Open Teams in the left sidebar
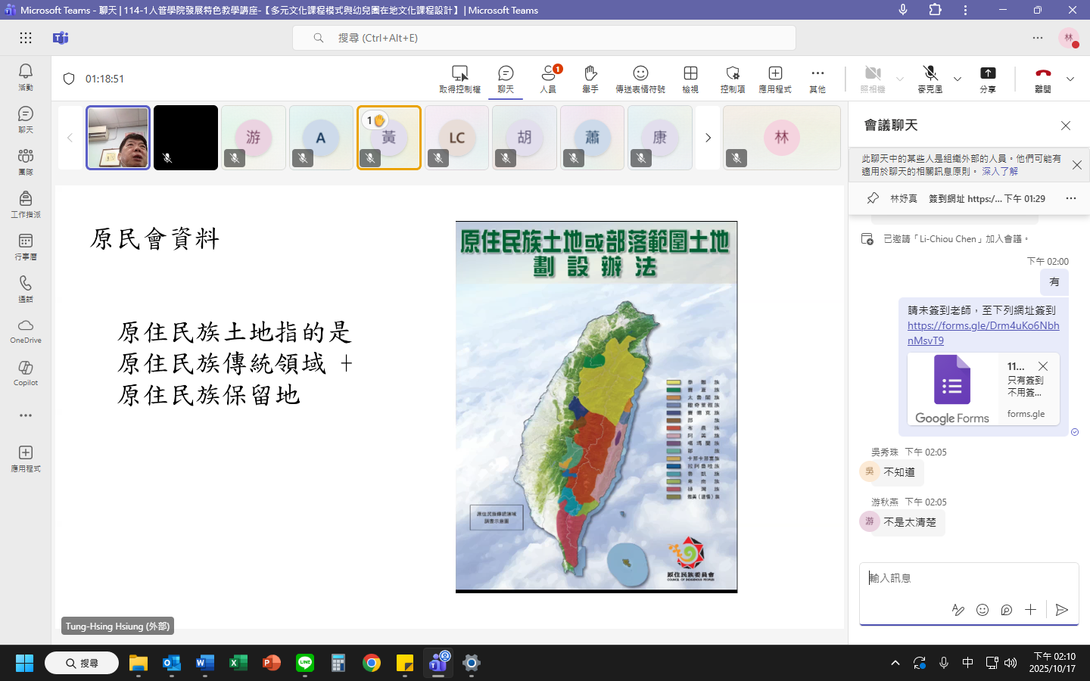1090x681 pixels. click(x=26, y=161)
